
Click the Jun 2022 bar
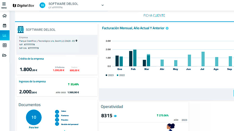189,60
